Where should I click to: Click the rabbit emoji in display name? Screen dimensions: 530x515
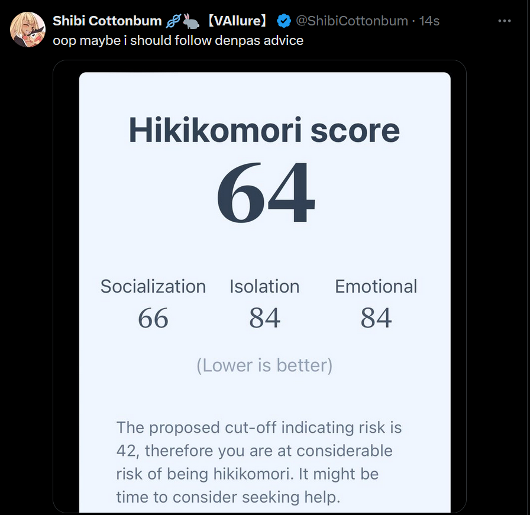[x=190, y=21]
